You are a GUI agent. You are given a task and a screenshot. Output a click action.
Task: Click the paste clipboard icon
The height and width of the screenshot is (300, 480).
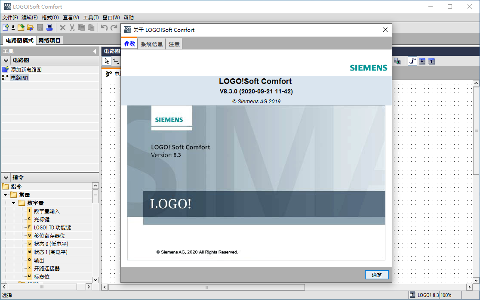coord(91,28)
